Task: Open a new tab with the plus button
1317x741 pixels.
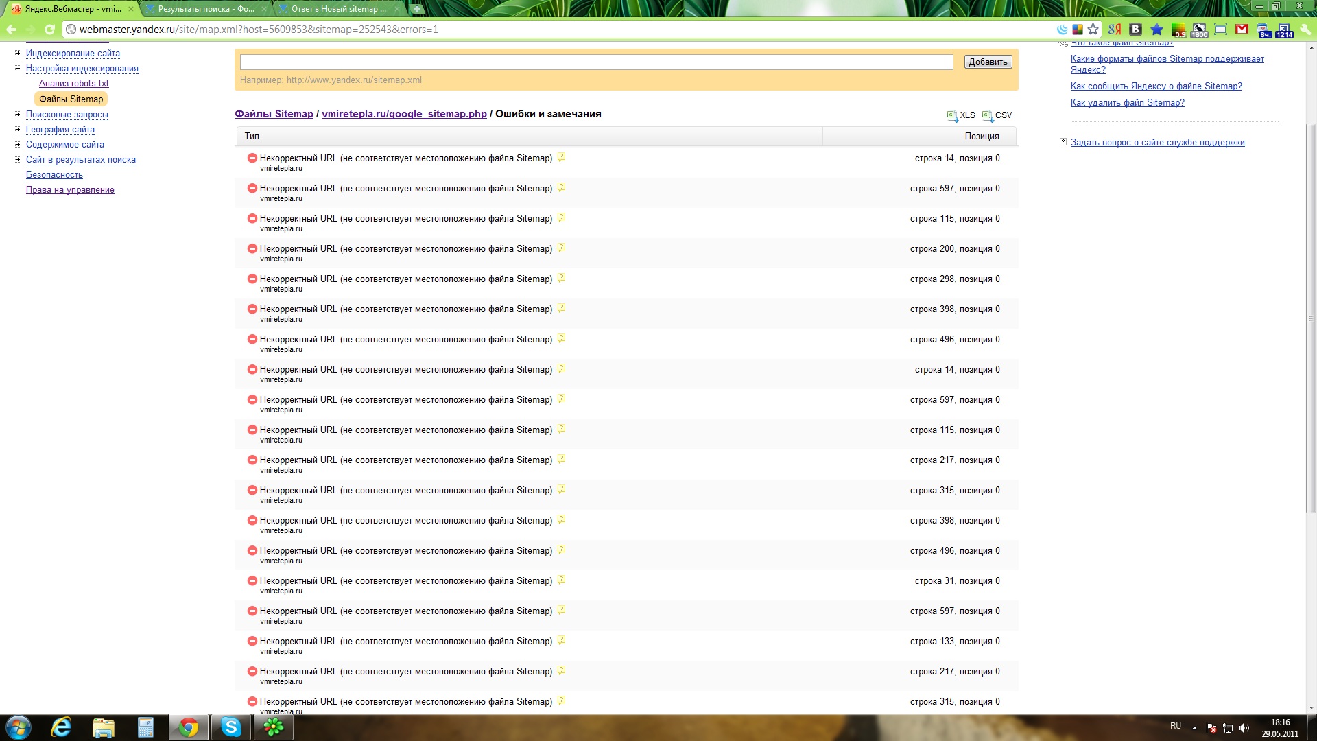Action: click(416, 9)
